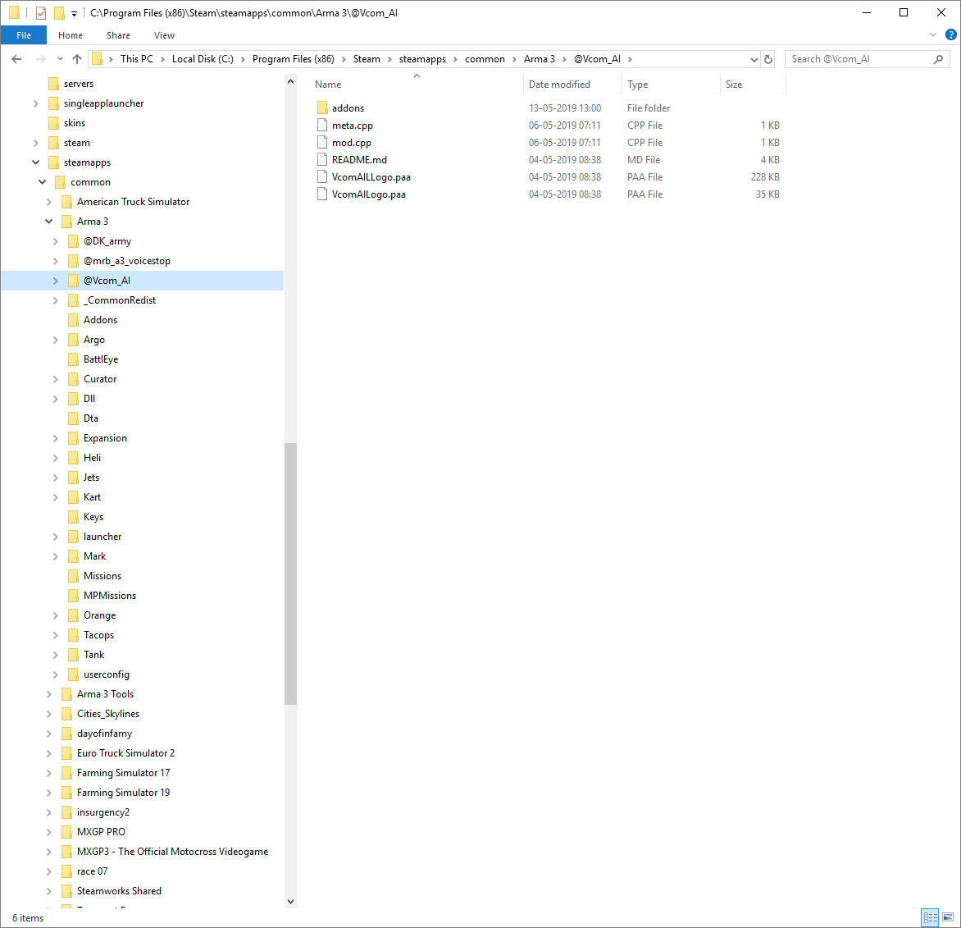
Task: Click the skins folder icon in tree
Action: pyautogui.click(x=53, y=123)
